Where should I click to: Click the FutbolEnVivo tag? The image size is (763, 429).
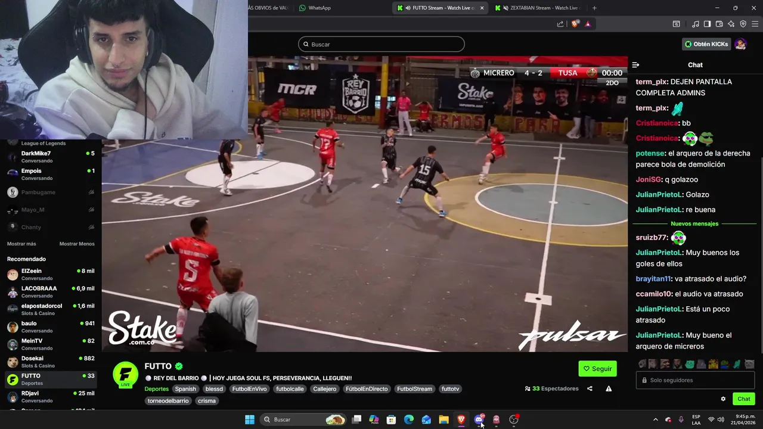click(x=249, y=389)
